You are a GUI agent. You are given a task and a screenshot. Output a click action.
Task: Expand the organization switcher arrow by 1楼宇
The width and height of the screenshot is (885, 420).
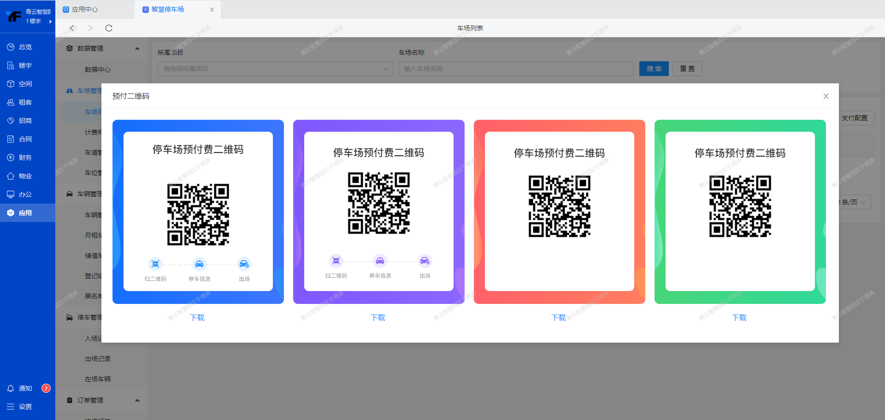(x=50, y=21)
